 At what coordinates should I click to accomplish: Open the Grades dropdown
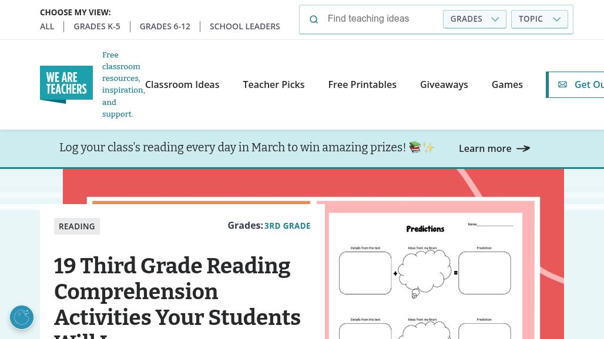[474, 19]
